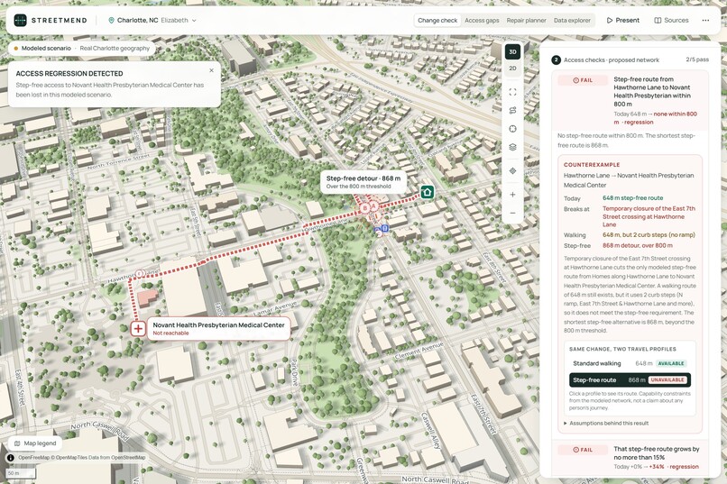Screen dimensions: 727x484
Task: Switch map view to 2D
Action: [x=512, y=68]
